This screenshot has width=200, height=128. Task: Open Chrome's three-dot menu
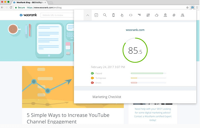(x=197, y=7)
